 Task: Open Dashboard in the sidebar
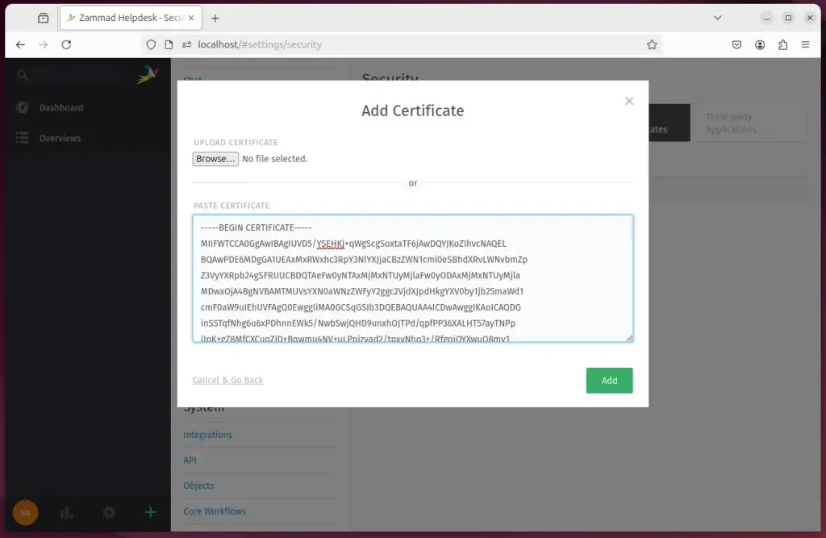(61, 107)
